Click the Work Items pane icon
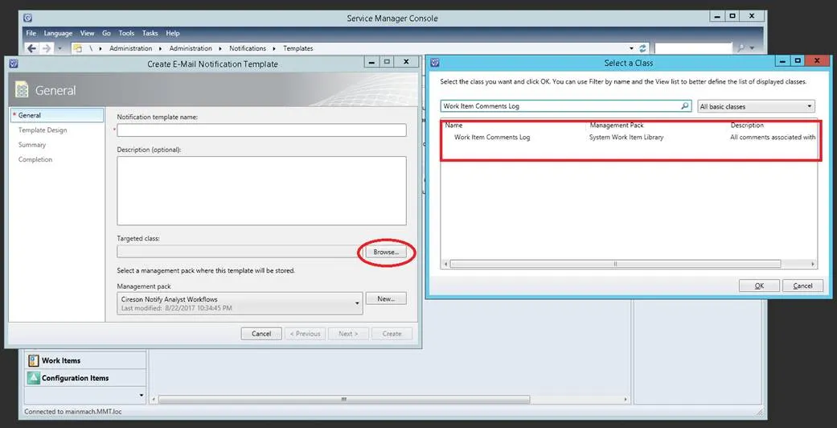The height and width of the screenshot is (428, 837). click(x=34, y=360)
